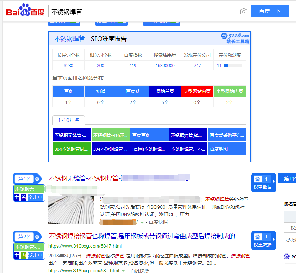Click the 不锈钢焊管 keyword in report title

pos(70,39)
